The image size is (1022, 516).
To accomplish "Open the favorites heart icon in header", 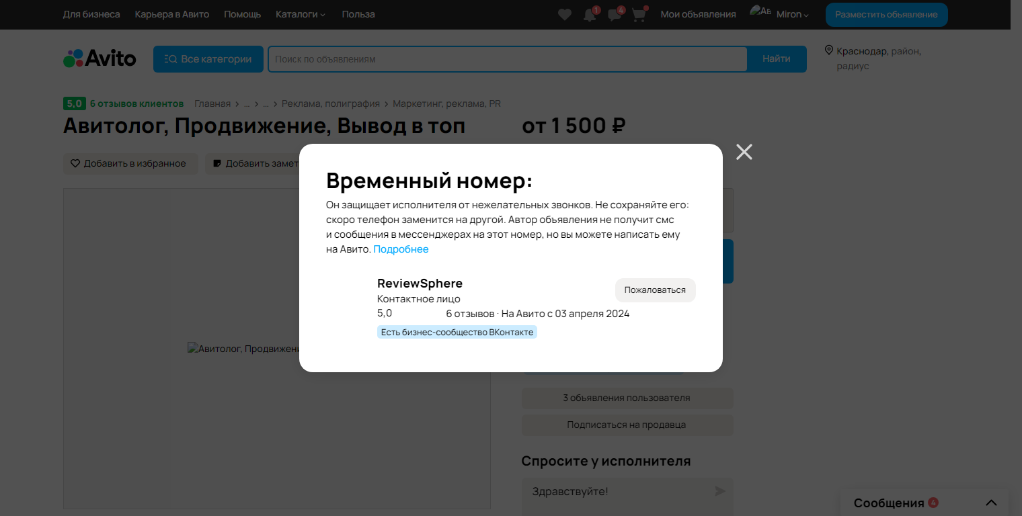I will (x=565, y=14).
